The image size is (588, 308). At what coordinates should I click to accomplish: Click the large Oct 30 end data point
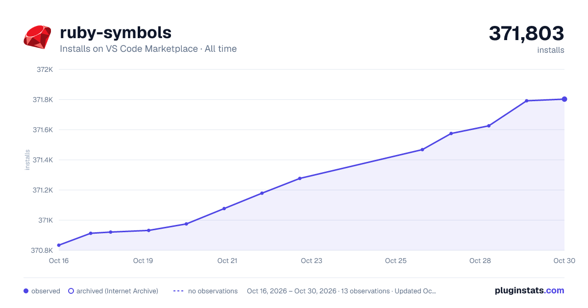coord(564,99)
